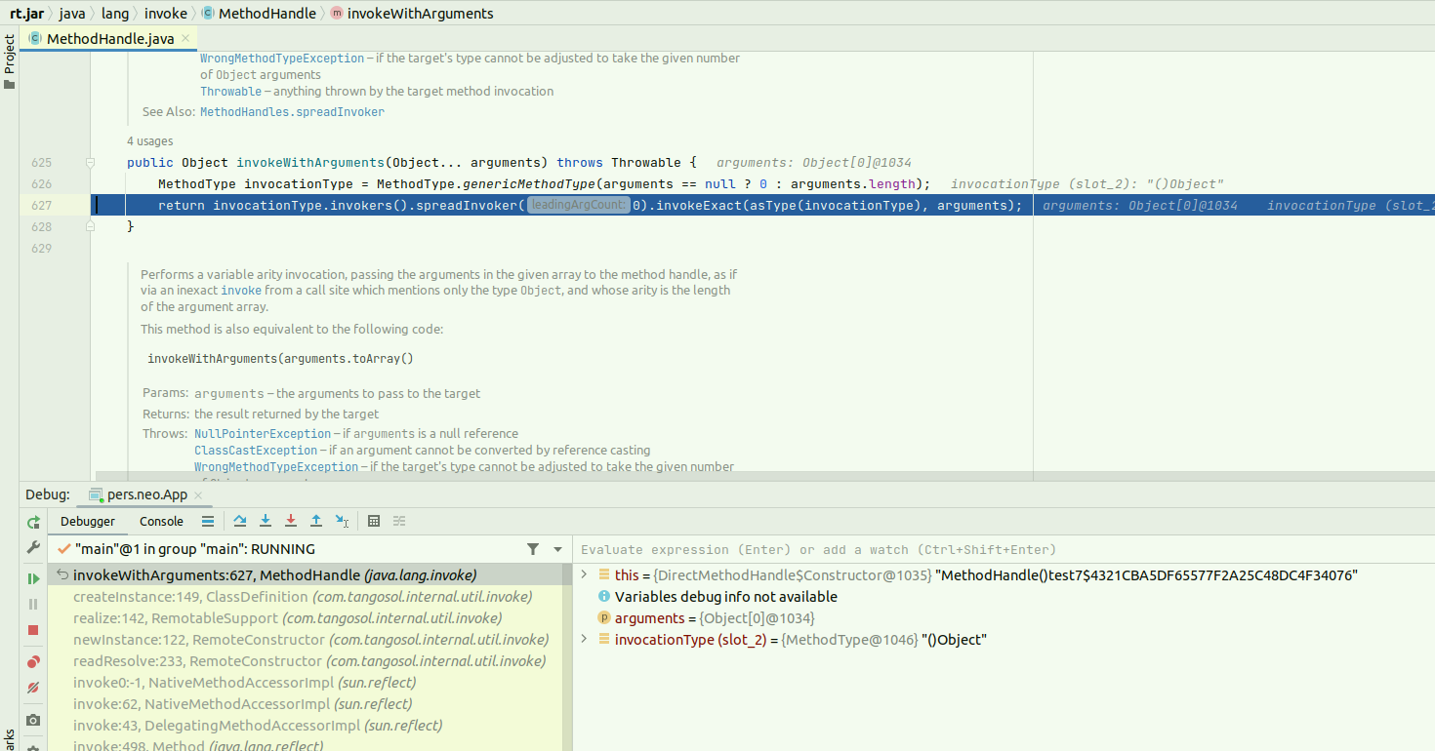Select createInstance:149 ClassDefinition frame
This screenshot has height=751, width=1435.
pyautogui.click(x=307, y=597)
